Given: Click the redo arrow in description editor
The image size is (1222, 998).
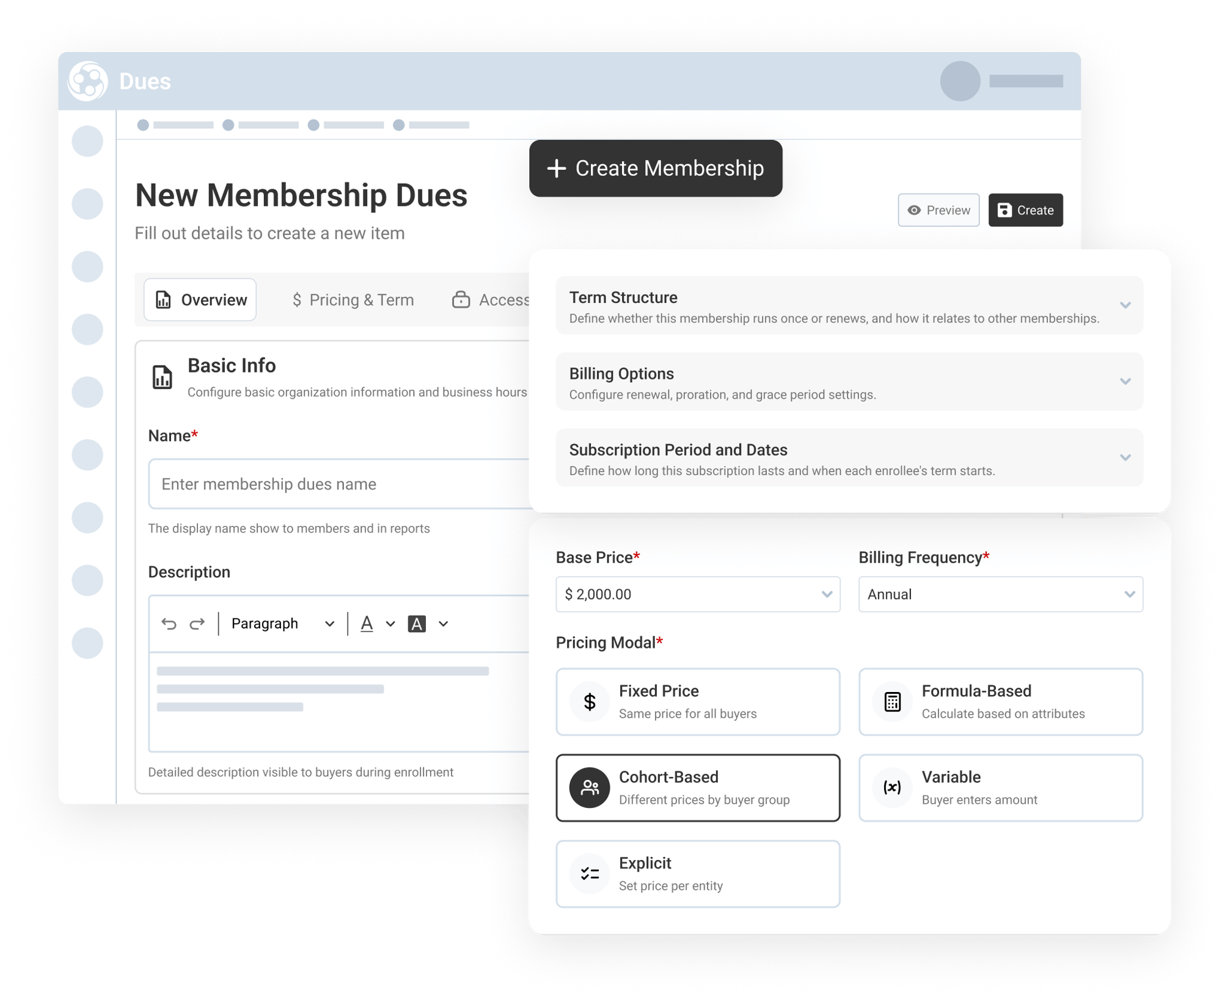Looking at the screenshot, I should point(197,624).
